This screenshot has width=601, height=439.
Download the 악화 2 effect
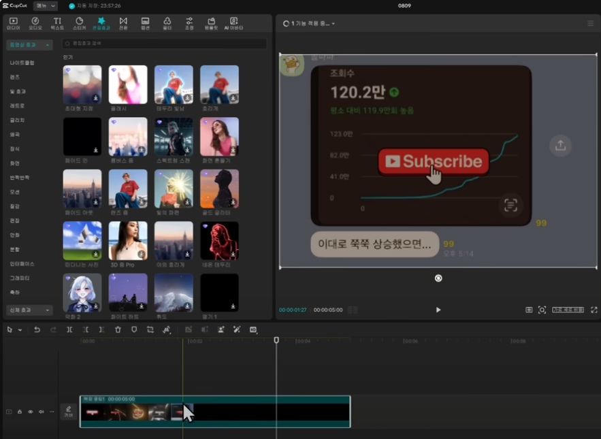coord(96,306)
